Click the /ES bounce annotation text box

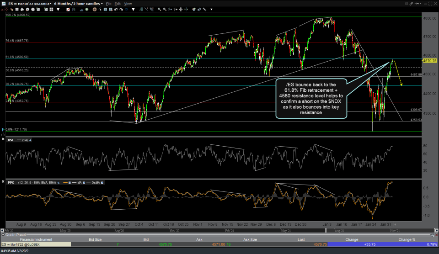pyautogui.click(x=311, y=99)
